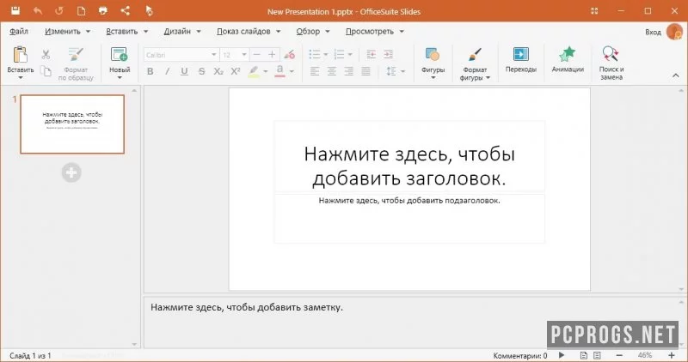Undo the last action

coord(38,10)
